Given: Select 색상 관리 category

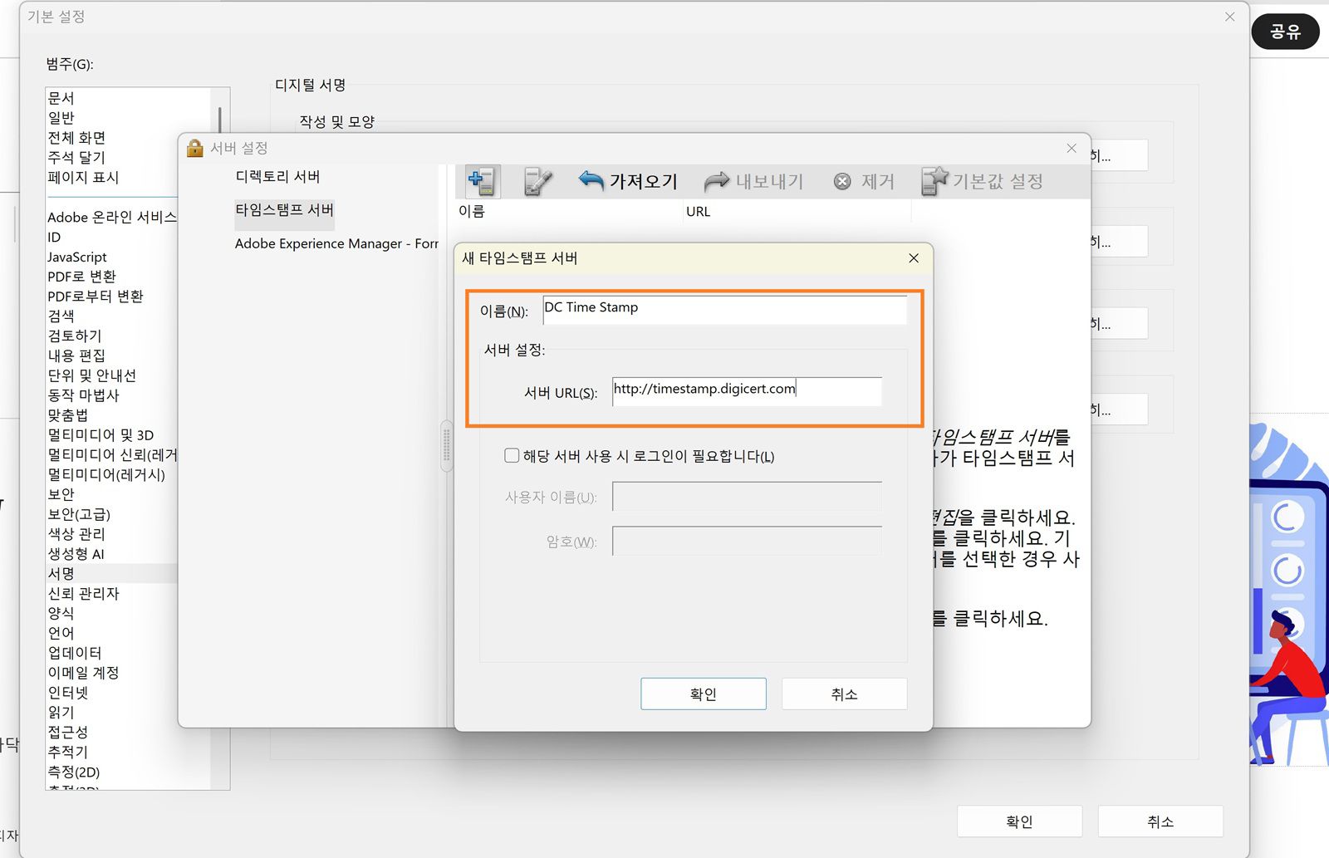Looking at the screenshot, I should click(x=76, y=534).
